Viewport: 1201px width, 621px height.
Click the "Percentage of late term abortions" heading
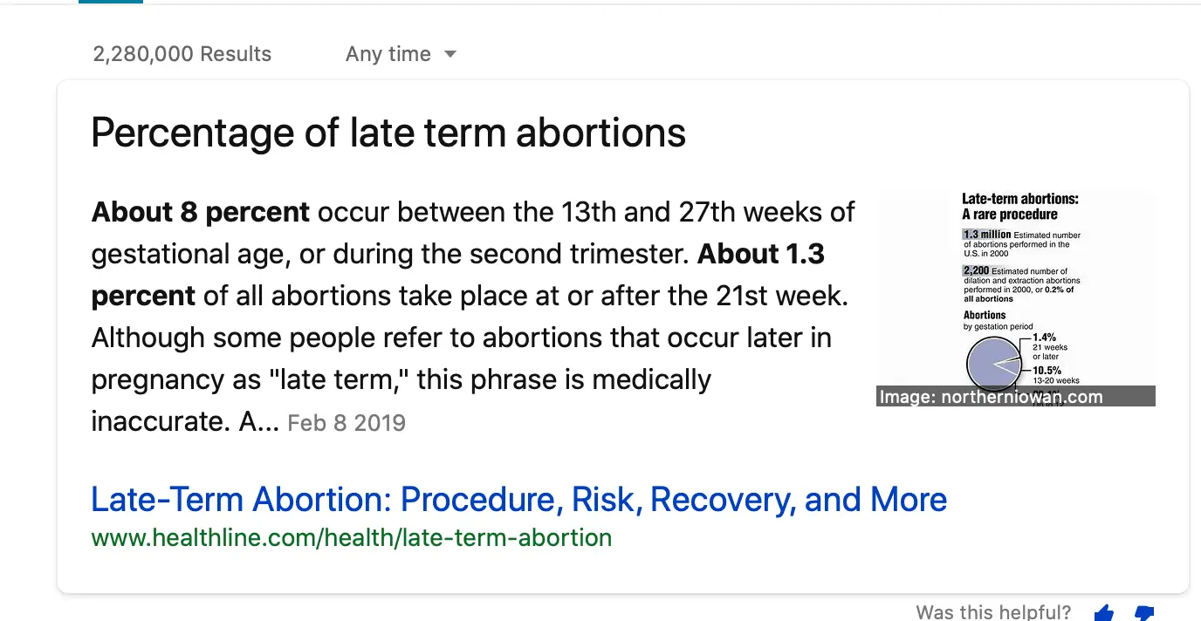(388, 133)
